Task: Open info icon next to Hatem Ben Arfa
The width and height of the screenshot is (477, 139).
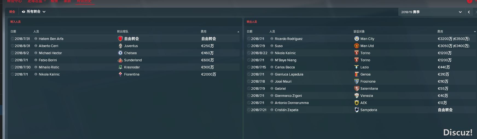Action: (x=36, y=39)
